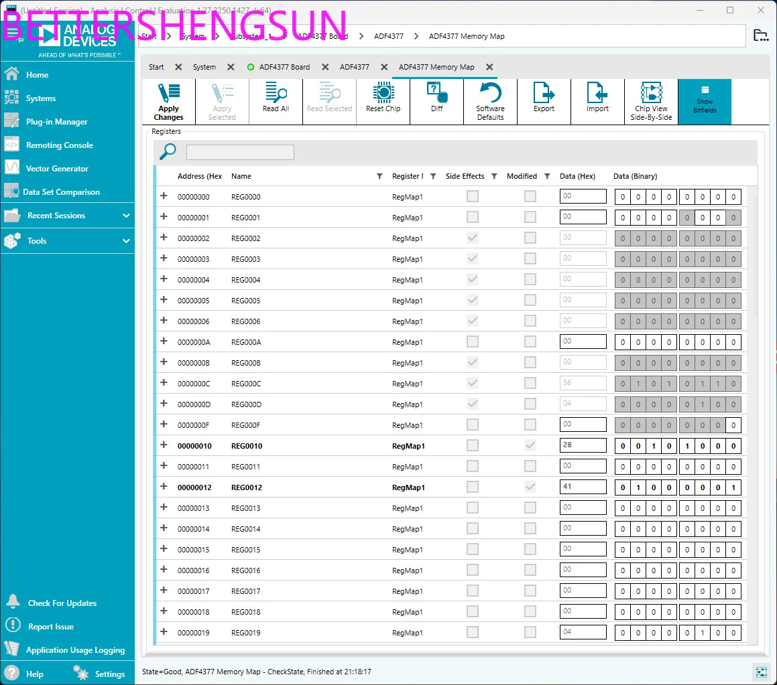
Task: Switch to ADF4377 Board tab
Action: click(284, 67)
